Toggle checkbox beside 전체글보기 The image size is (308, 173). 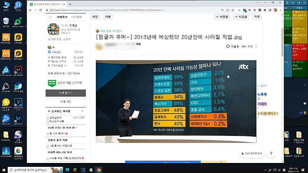(x=47, y=118)
